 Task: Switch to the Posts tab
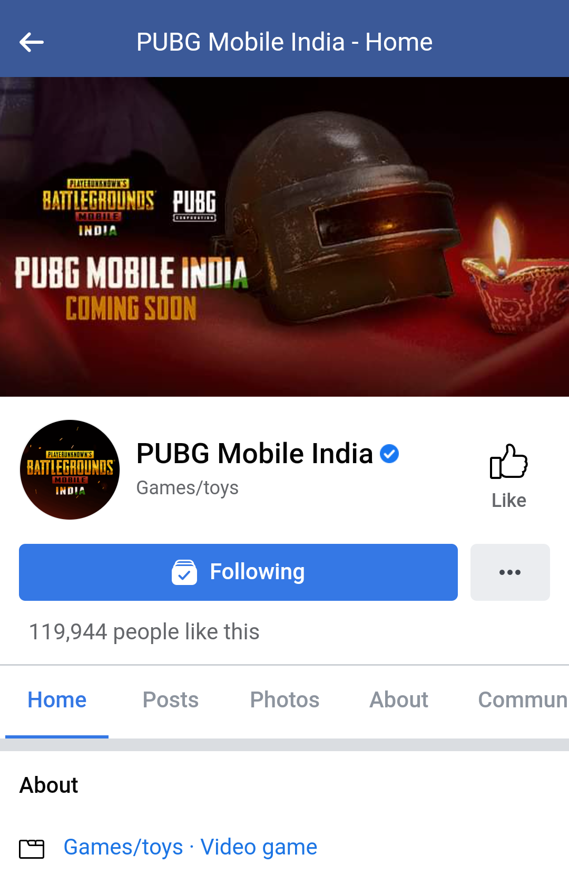(x=171, y=700)
